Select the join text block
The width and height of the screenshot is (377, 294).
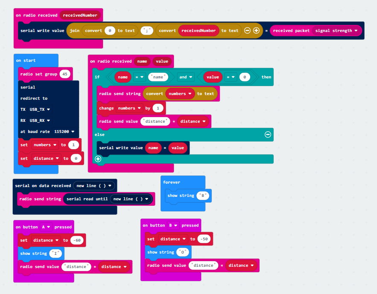[x=75, y=31]
